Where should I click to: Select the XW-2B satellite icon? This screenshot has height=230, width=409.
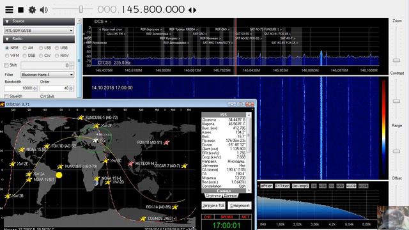pyautogui.click(x=8, y=196)
